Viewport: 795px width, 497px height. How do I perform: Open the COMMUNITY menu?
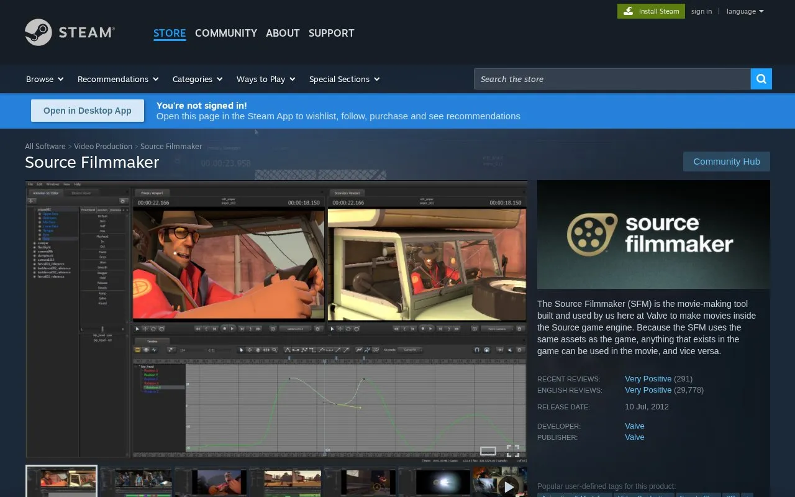226,33
